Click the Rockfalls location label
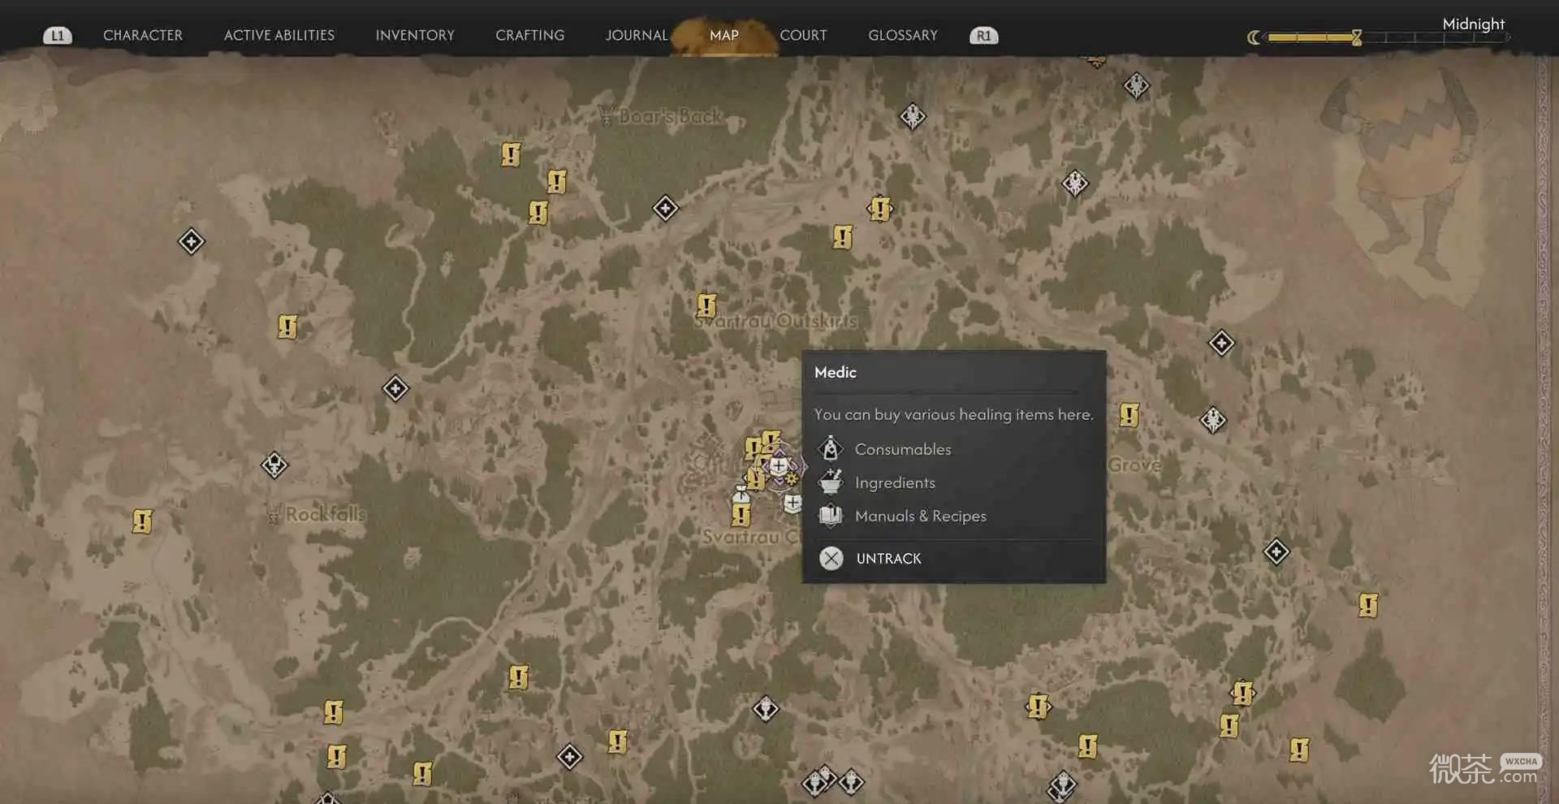 coord(325,514)
